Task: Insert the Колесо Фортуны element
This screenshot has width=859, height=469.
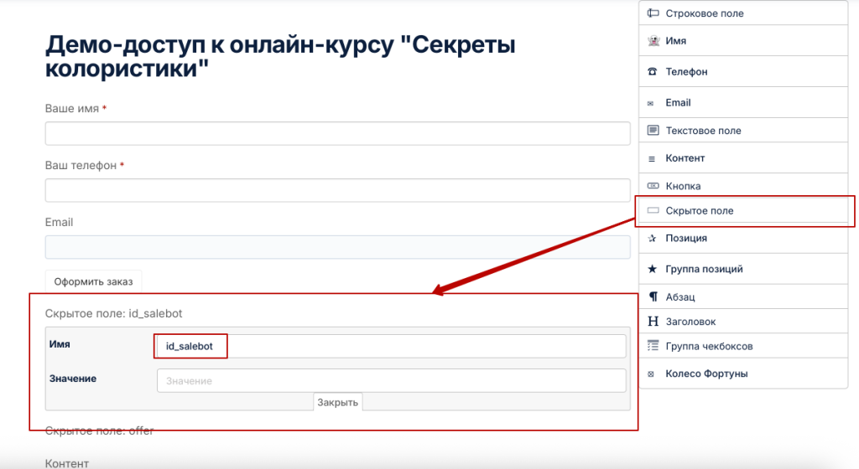Action: pos(743,374)
